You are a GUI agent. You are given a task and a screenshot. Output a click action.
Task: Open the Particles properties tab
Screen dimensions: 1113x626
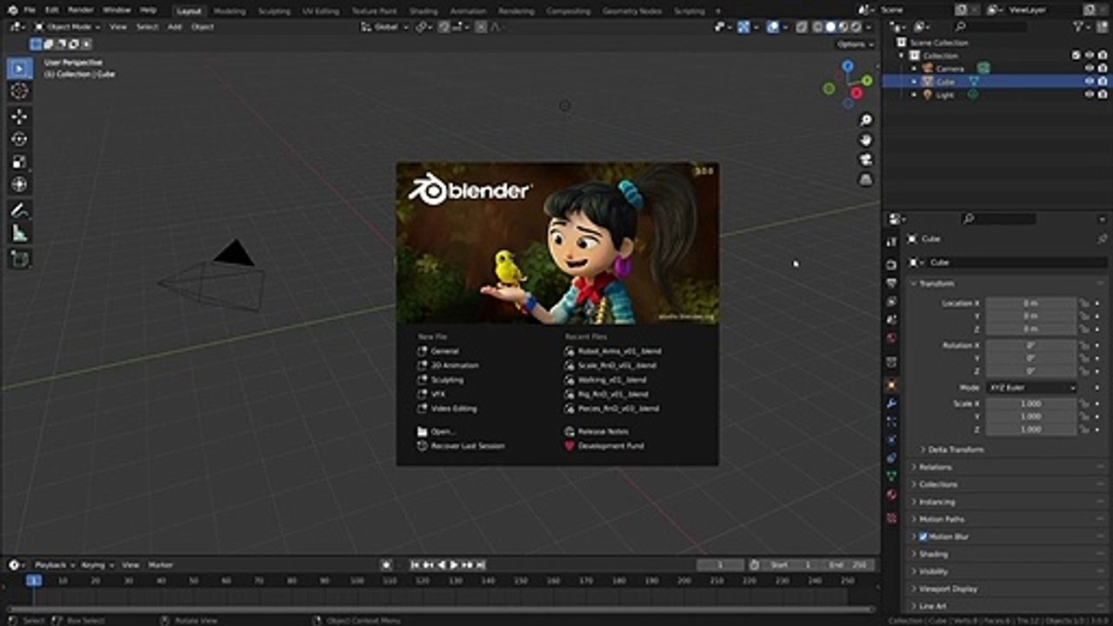pyautogui.click(x=891, y=422)
